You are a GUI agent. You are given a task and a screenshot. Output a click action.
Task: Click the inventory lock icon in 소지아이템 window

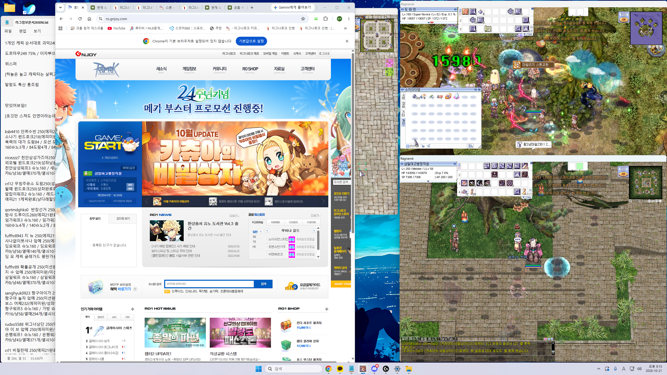pos(423,146)
